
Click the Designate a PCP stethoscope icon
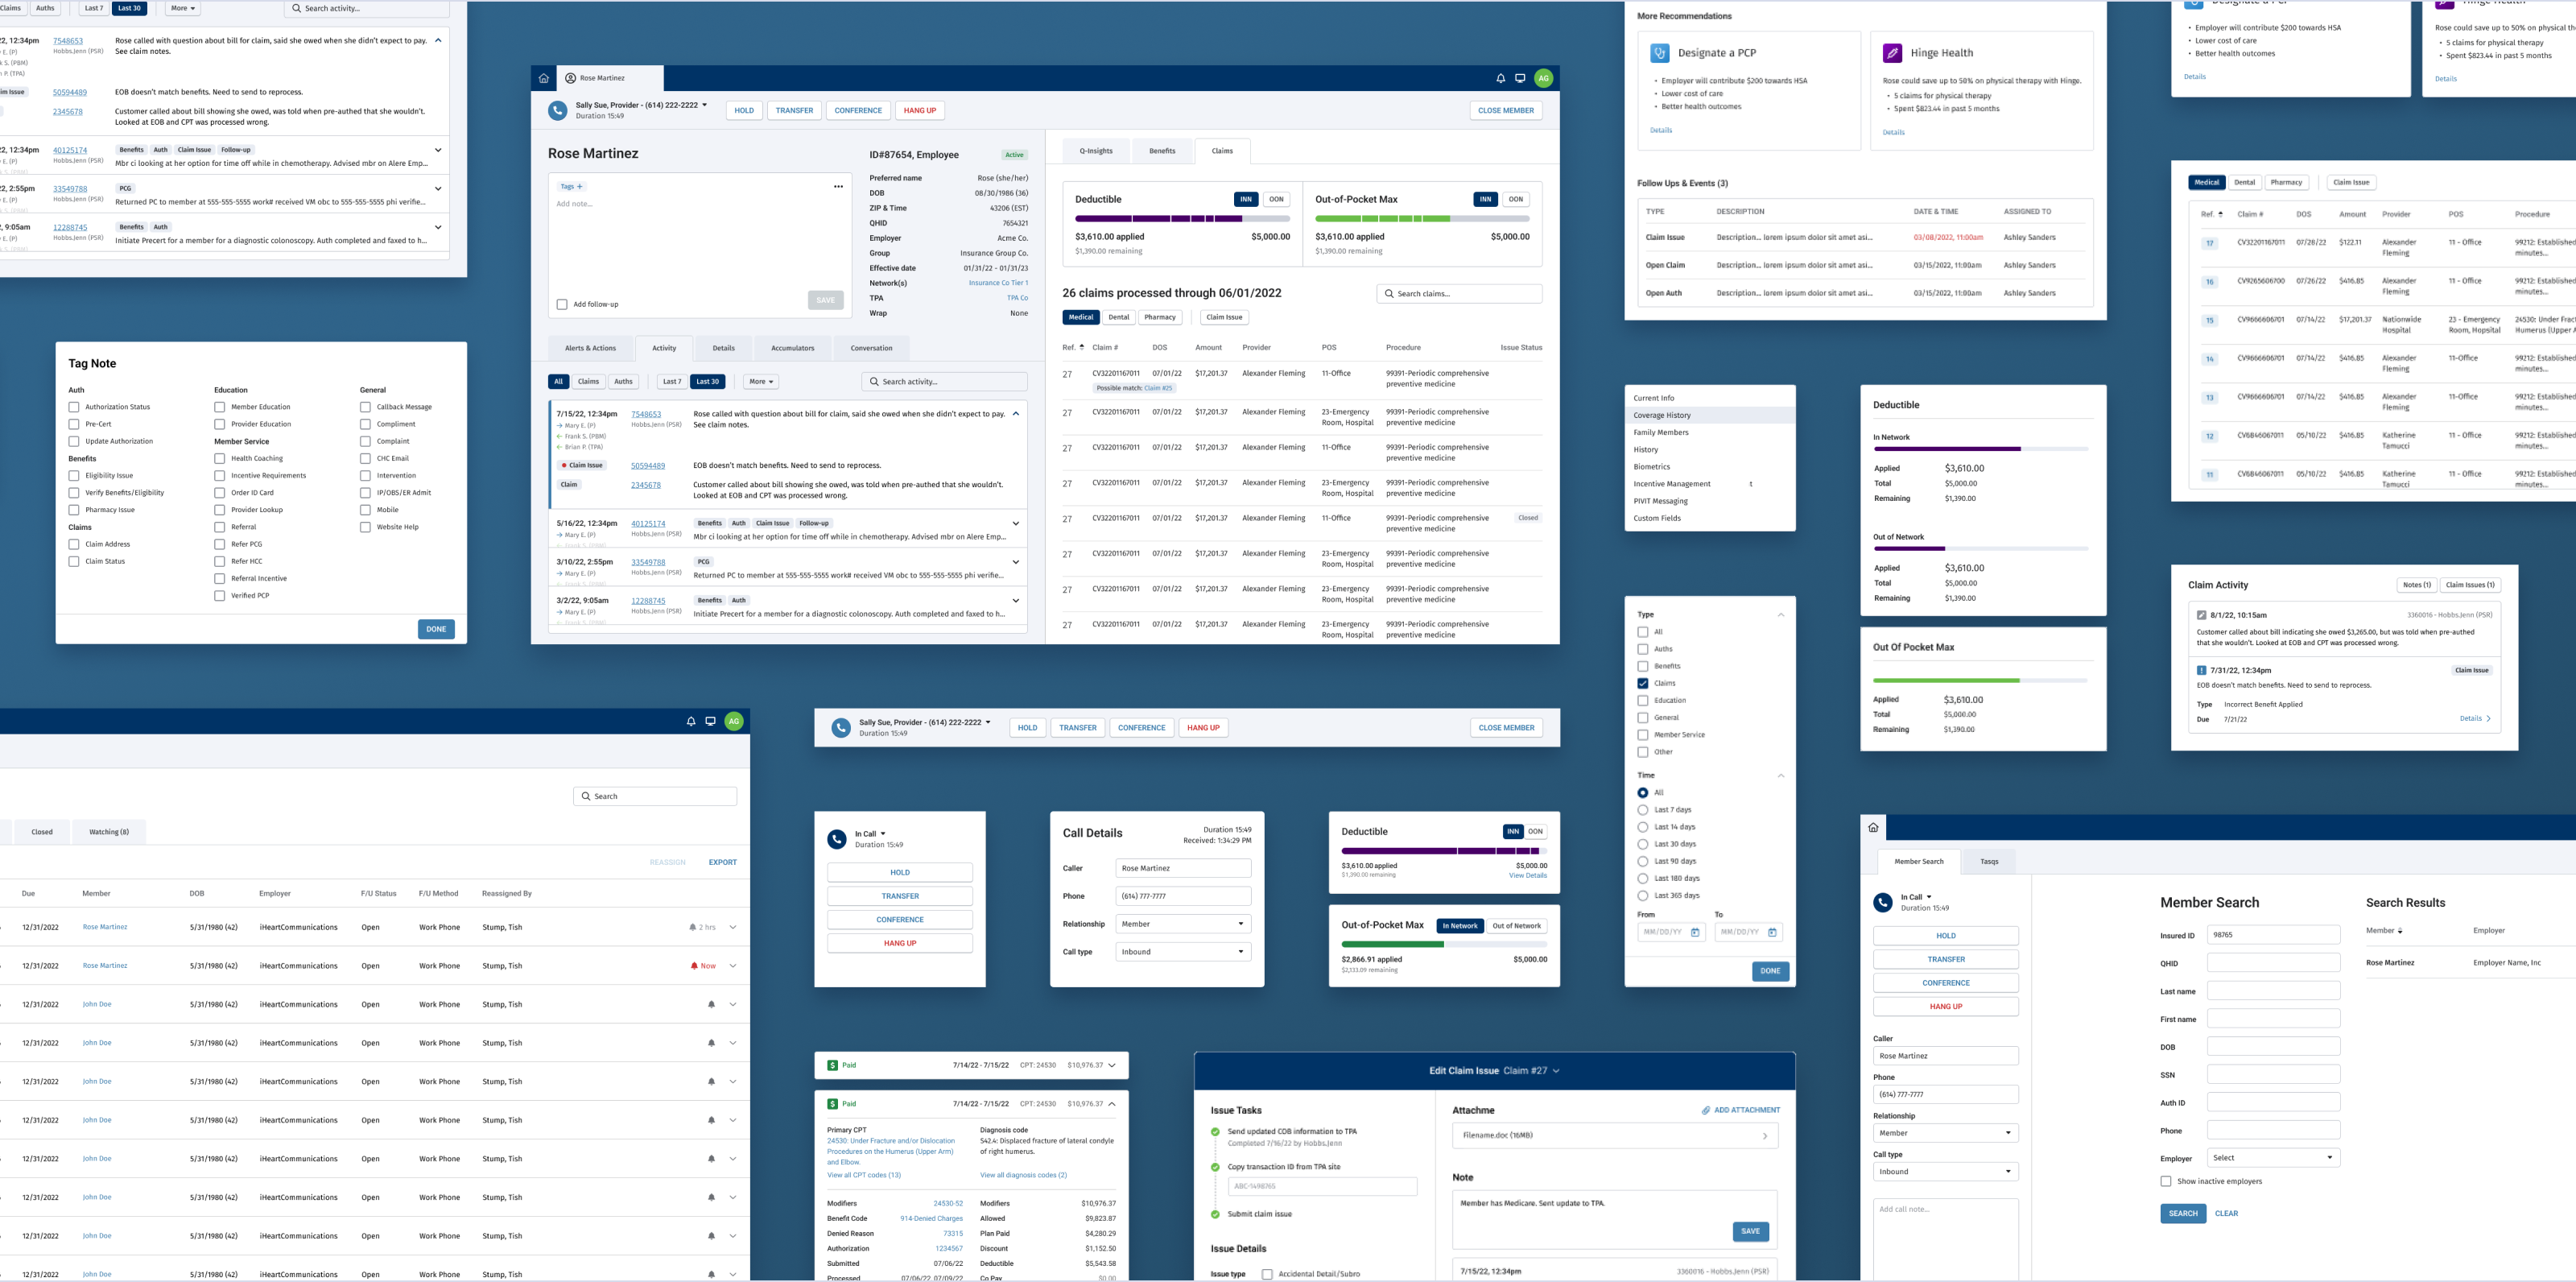click(1660, 53)
